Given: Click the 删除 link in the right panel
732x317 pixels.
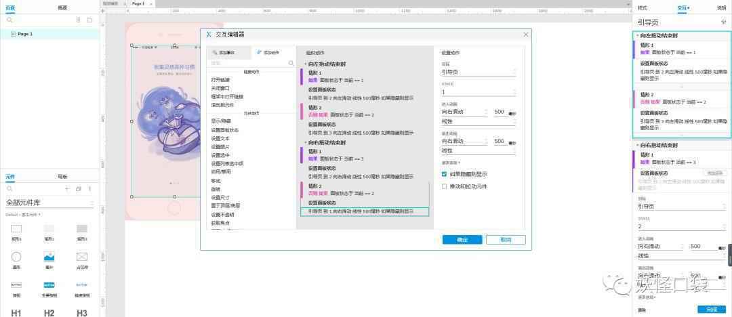Looking at the screenshot, I should coord(643,310).
